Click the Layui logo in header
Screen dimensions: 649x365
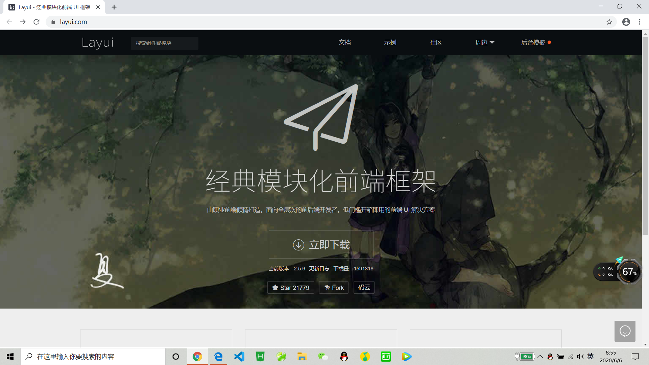[x=97, y=43]
